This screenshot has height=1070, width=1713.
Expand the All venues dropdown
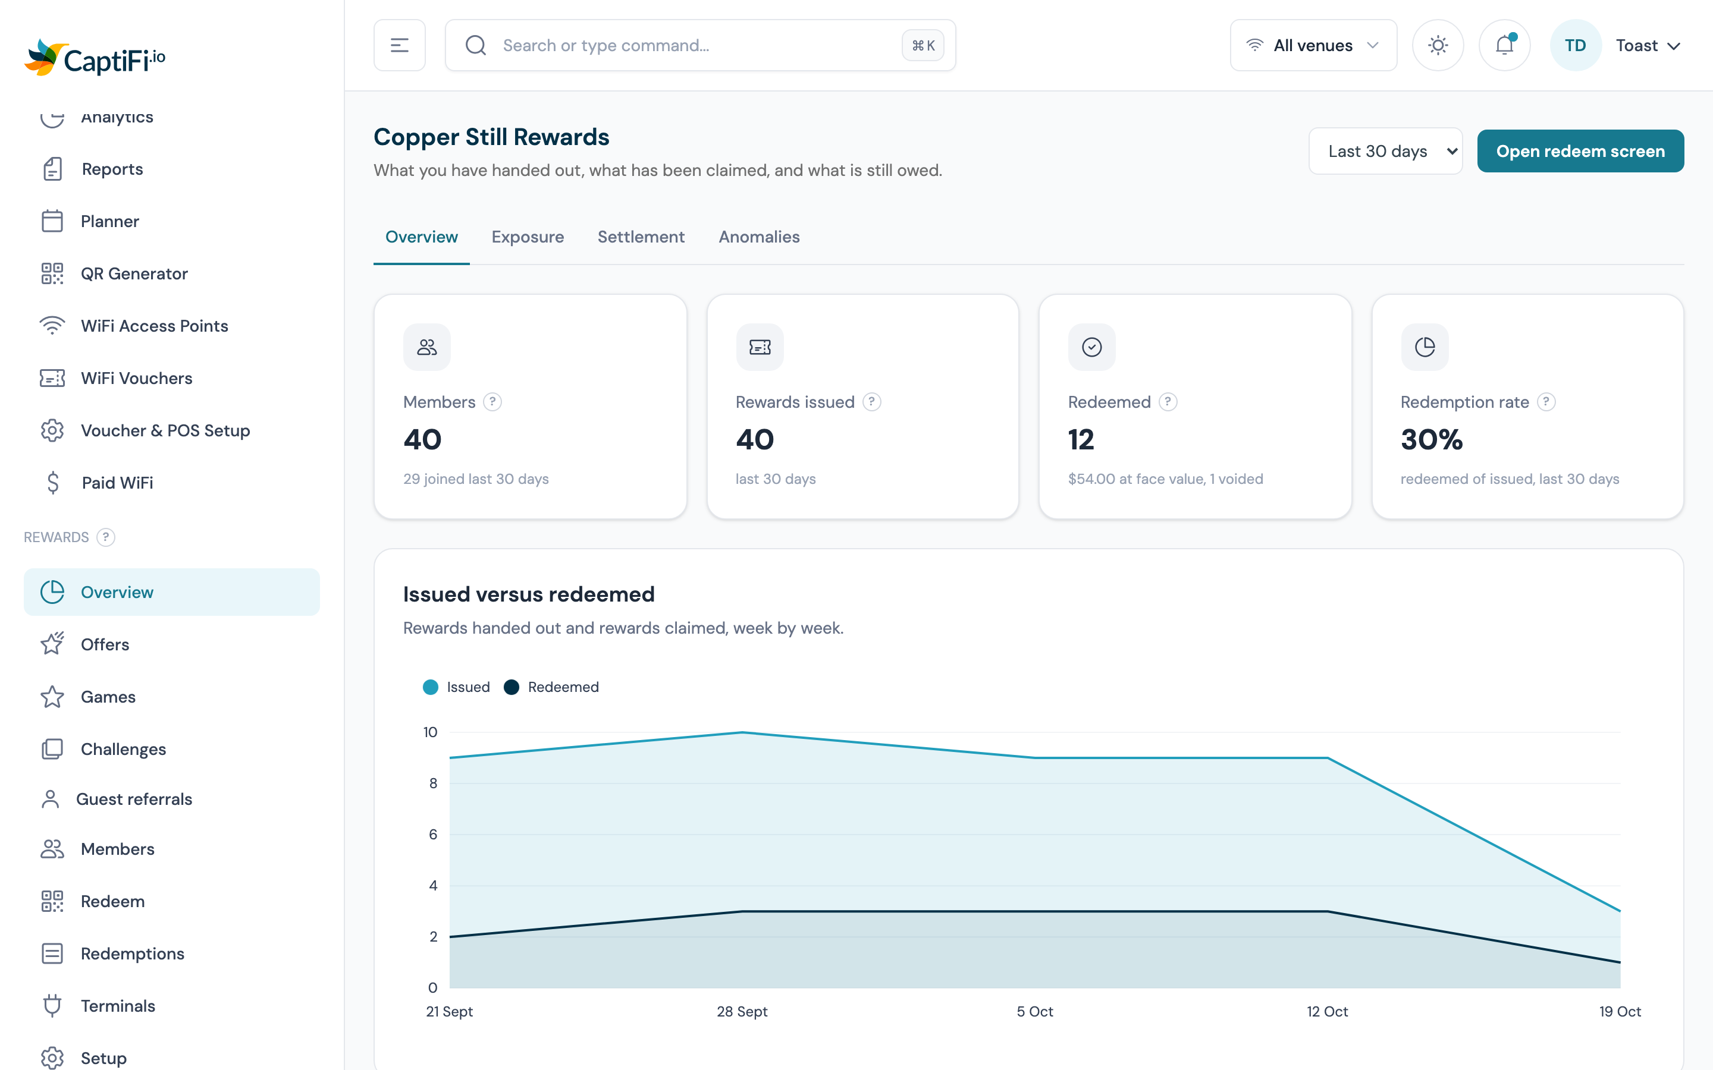[1313, 45]
